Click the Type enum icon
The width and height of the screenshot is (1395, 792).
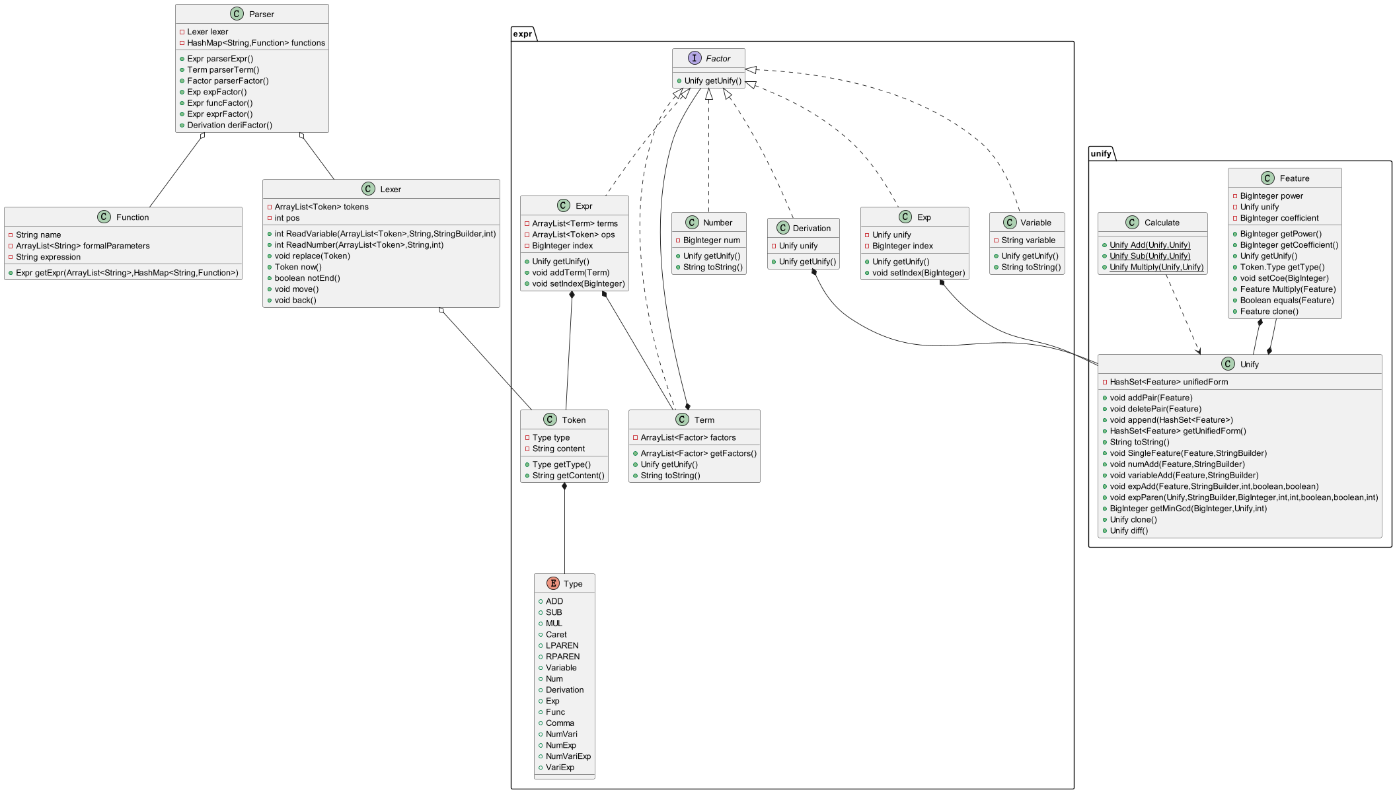553,583
